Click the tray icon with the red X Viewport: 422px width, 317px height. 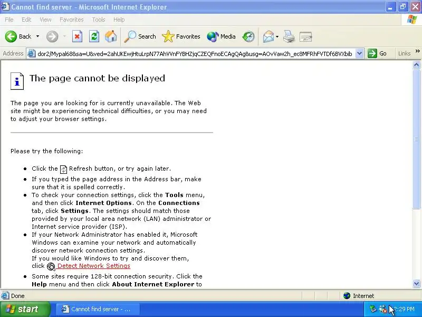click(x=383, y=309)
